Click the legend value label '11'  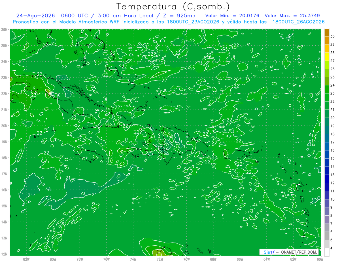(x=333, y=191)
